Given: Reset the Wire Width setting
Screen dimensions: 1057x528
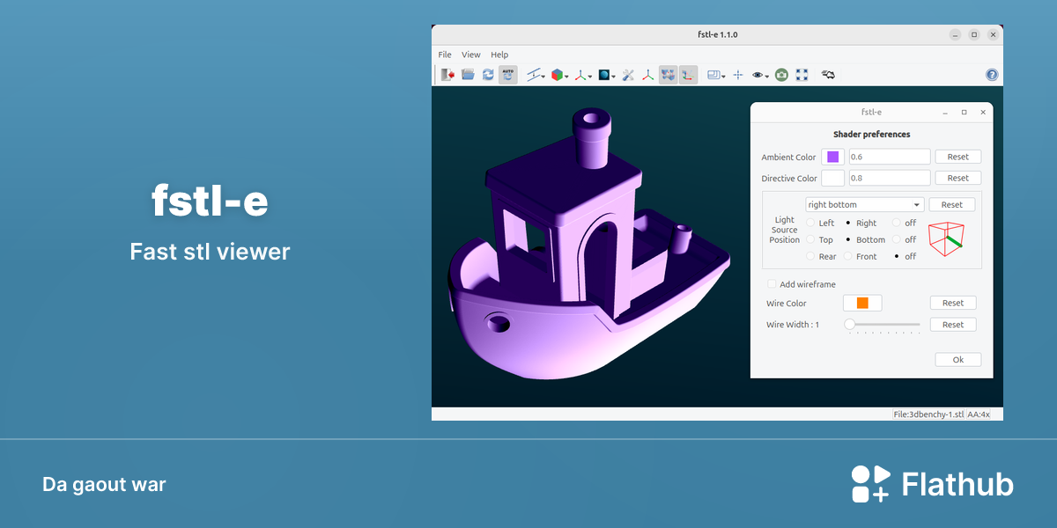Looking at the screenshot, I should coord(953,325).
